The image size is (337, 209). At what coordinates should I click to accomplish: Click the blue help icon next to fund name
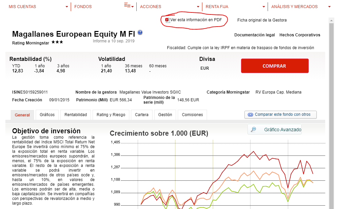tap(140, 32)
